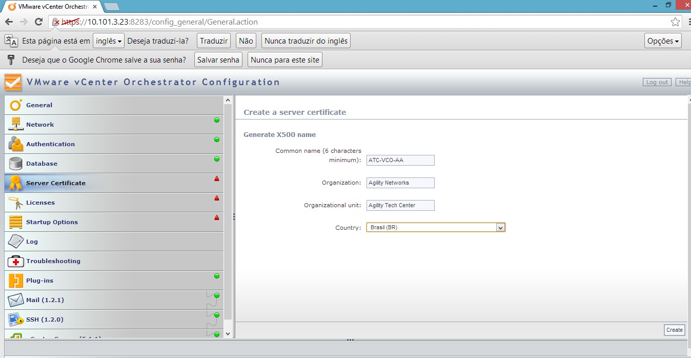Bookmark page with the star icon
The height and width of the screenshot is (358, 691).
[x=675, y=22]
